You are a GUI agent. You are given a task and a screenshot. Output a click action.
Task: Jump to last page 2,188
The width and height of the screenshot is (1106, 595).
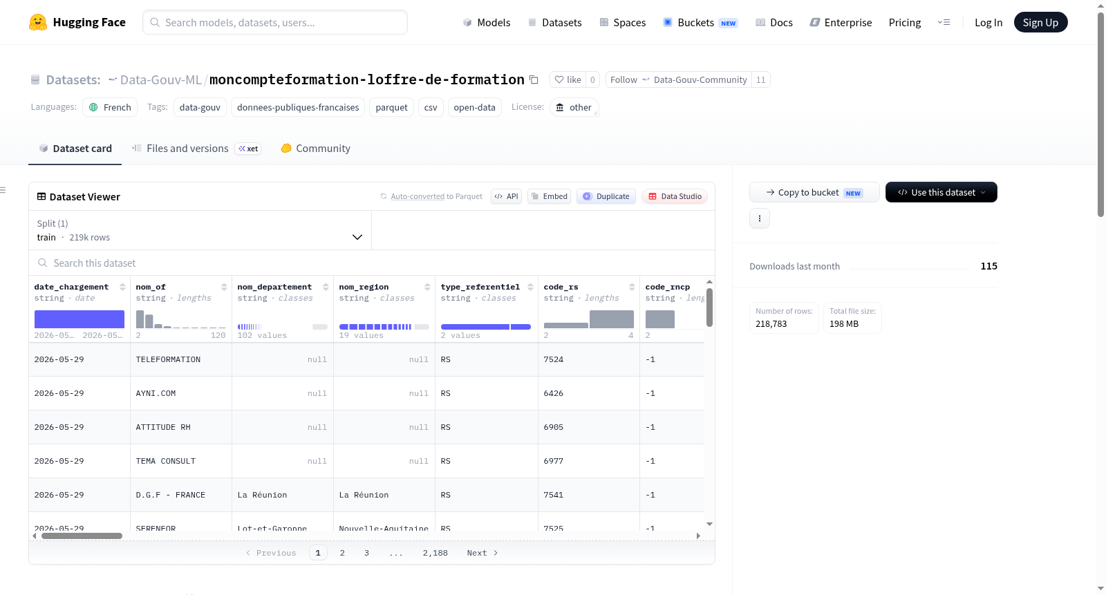(x=435, y=553)
